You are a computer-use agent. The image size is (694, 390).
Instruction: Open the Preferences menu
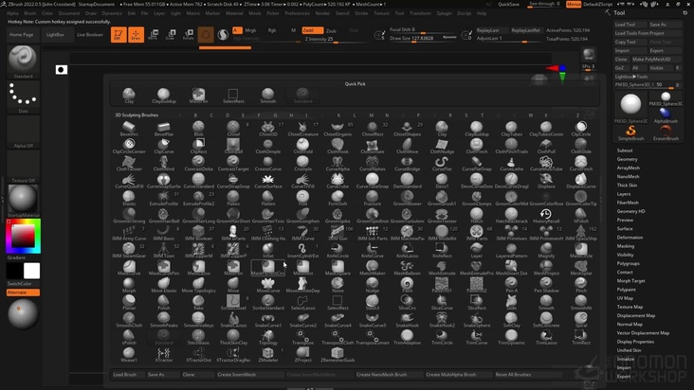pyautogui.click(x=297, y=13)
